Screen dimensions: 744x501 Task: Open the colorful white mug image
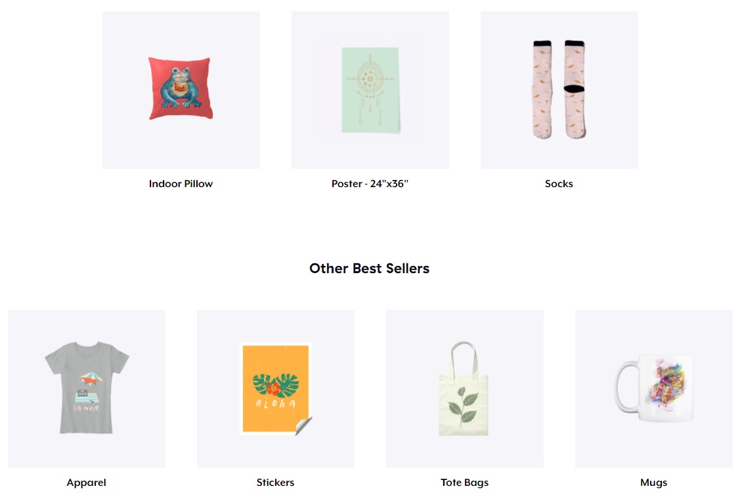(x=654, y=389)
